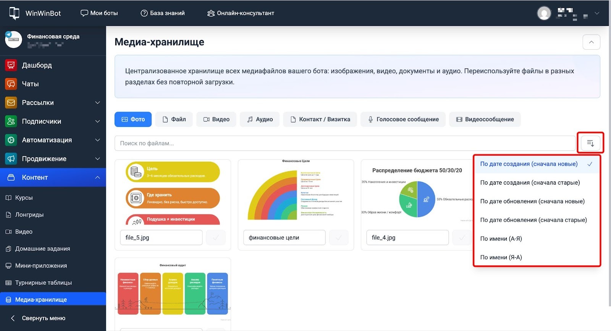Open Чаты from the sidebar
Screen dimensions: 611x331
[30, 84]
